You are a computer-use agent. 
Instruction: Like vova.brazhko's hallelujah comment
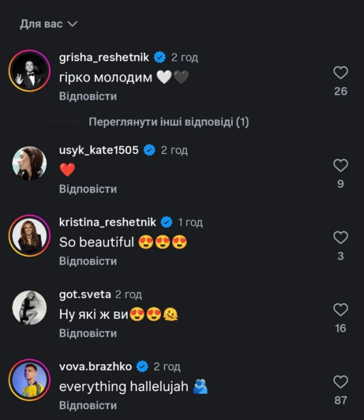click(x=341, y=382)
